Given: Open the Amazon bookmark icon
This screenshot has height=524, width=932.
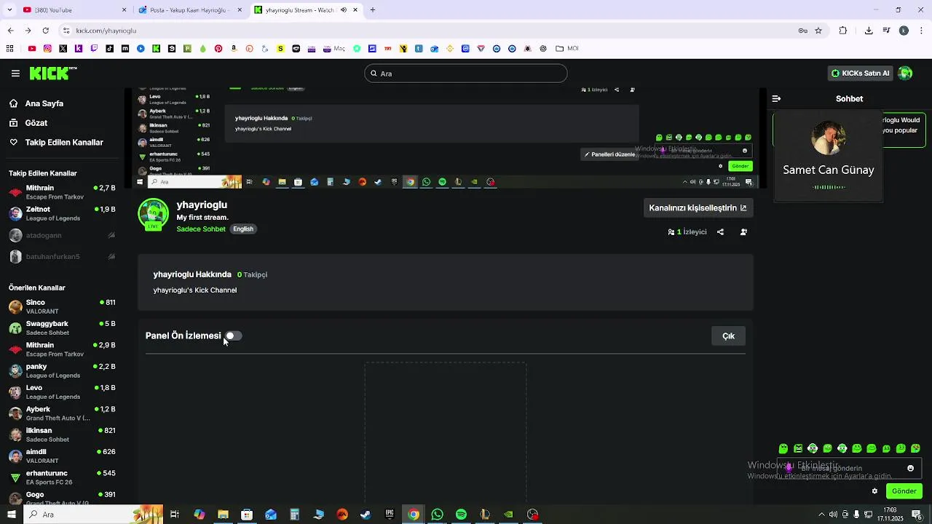Looking at the screenshot, I should (234, 49).
